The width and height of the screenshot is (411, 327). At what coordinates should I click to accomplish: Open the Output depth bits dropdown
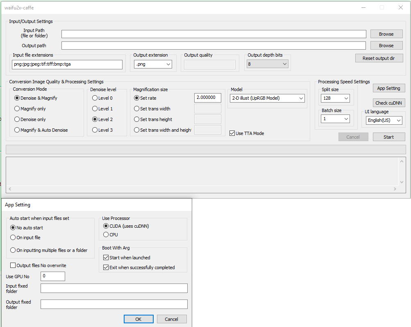(x=267, y=64)
